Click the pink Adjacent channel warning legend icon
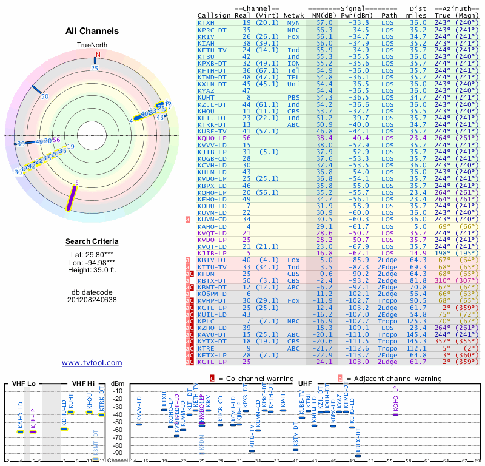 [x=340, y=379]
